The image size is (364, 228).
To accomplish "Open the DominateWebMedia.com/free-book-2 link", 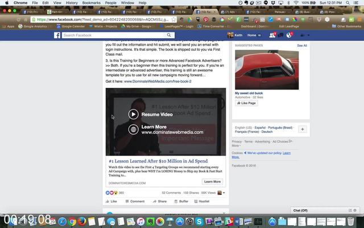I will 158,81.
